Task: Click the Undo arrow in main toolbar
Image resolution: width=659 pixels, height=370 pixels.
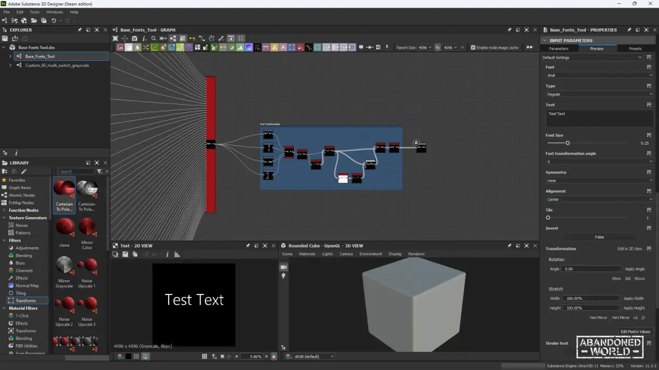Action: 54,20
